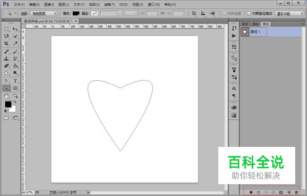307x196 pixels.
Task: Reset default foreground and background colors
Action: click(6, 111)
